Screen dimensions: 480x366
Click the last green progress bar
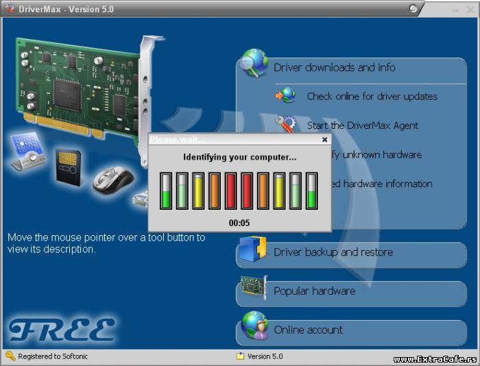[x=311, y=191]
